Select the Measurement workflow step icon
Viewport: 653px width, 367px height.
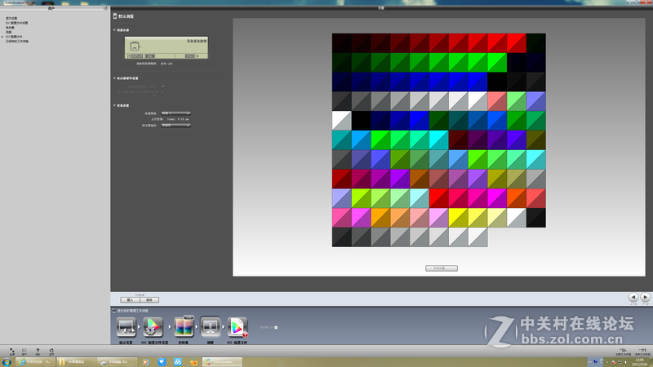(x=210, y=327)
